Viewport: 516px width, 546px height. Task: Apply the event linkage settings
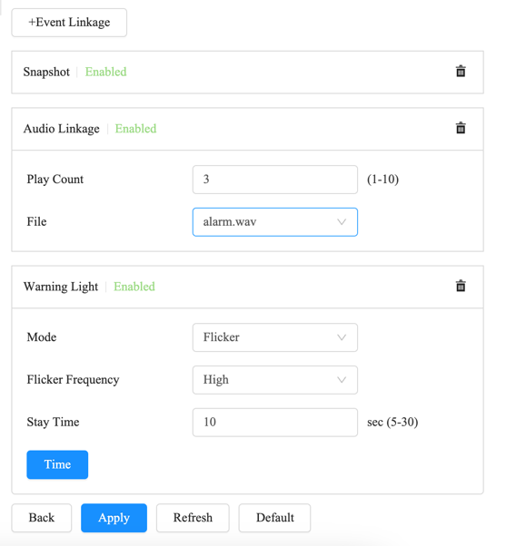click(x=114, y=518)
